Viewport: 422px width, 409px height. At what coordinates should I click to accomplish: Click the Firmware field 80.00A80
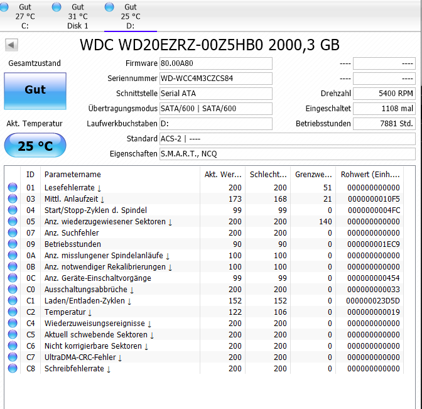tap(216, 63)
